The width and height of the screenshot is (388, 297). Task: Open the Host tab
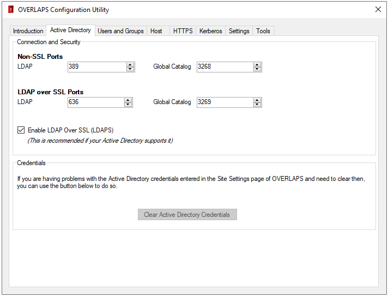click(158, 31)
